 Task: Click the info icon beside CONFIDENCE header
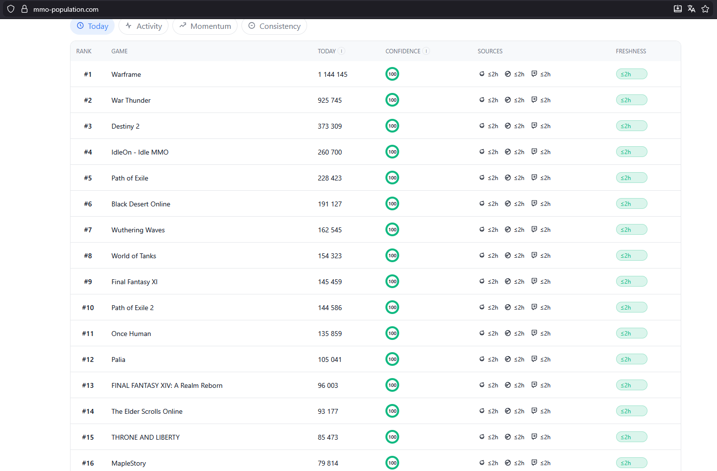(426, 51)
